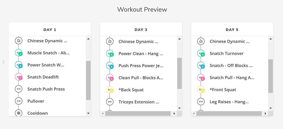Click Day 5 horizontal scroll right arrow
Screen dimensions: 283x129
click(265, 113)
